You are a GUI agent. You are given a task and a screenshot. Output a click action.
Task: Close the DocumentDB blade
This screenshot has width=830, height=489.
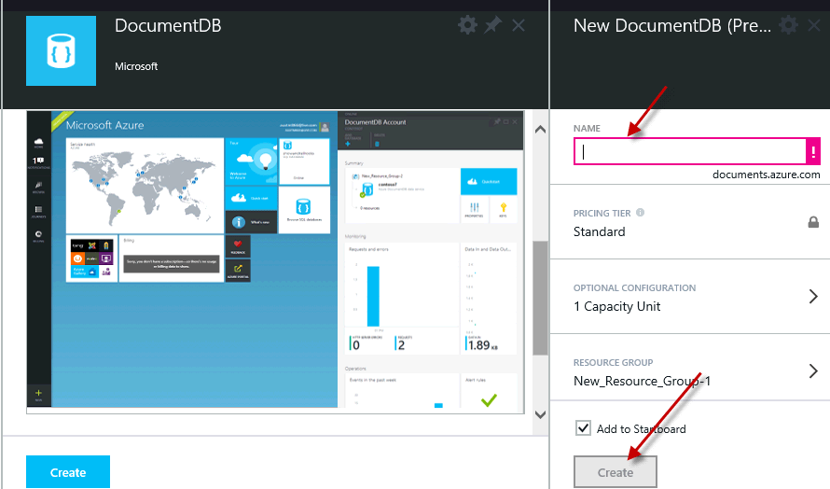point(519,25)
